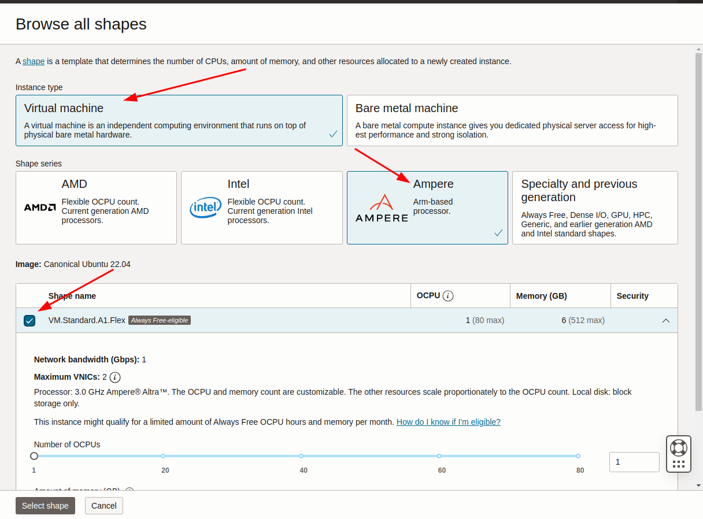Click the memory value 6 (512 max)
The width and height of the screenshot is (703, 519).
(583, 320)
